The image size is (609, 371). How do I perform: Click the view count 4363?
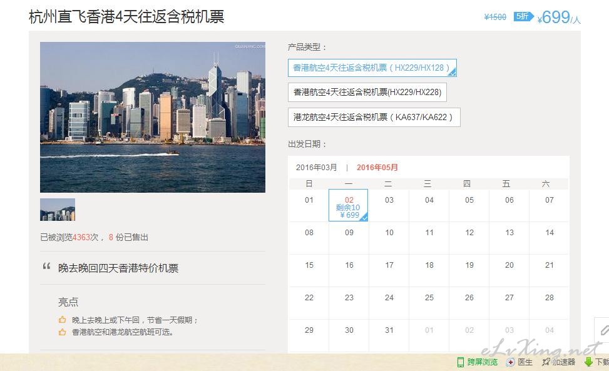pos(81,238)
